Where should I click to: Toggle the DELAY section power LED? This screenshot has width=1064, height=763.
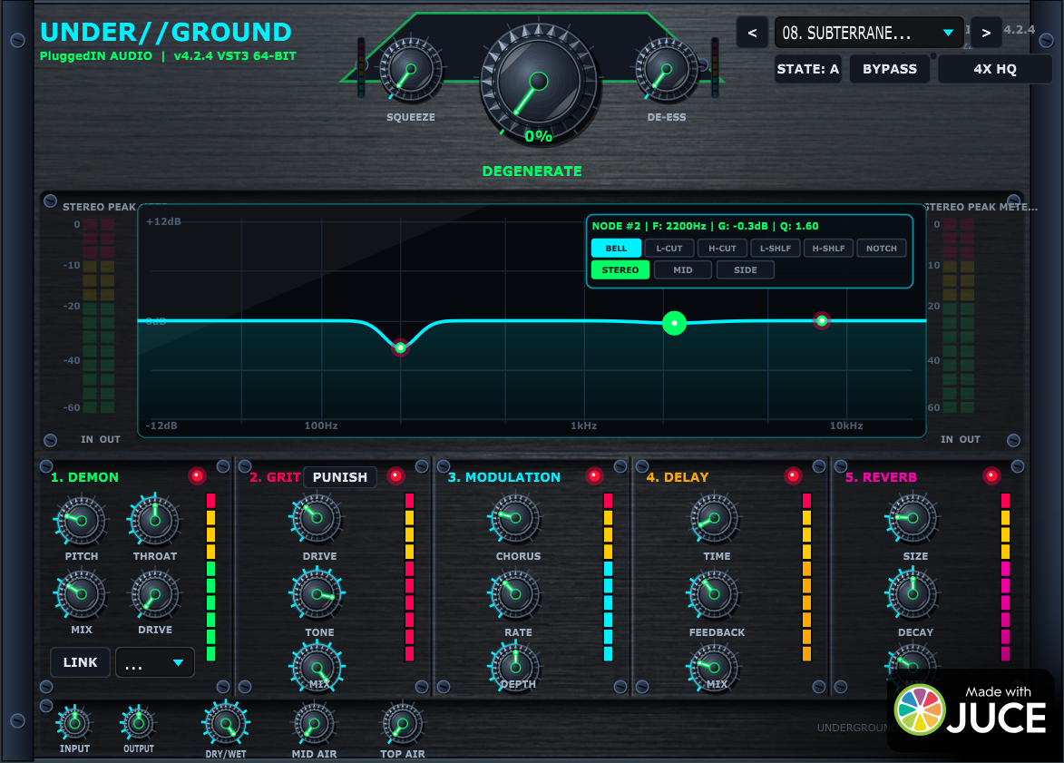793,476
